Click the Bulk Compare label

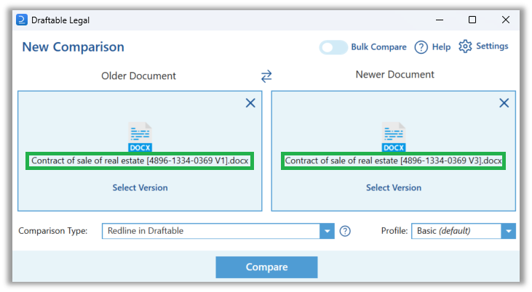(378, 47)
